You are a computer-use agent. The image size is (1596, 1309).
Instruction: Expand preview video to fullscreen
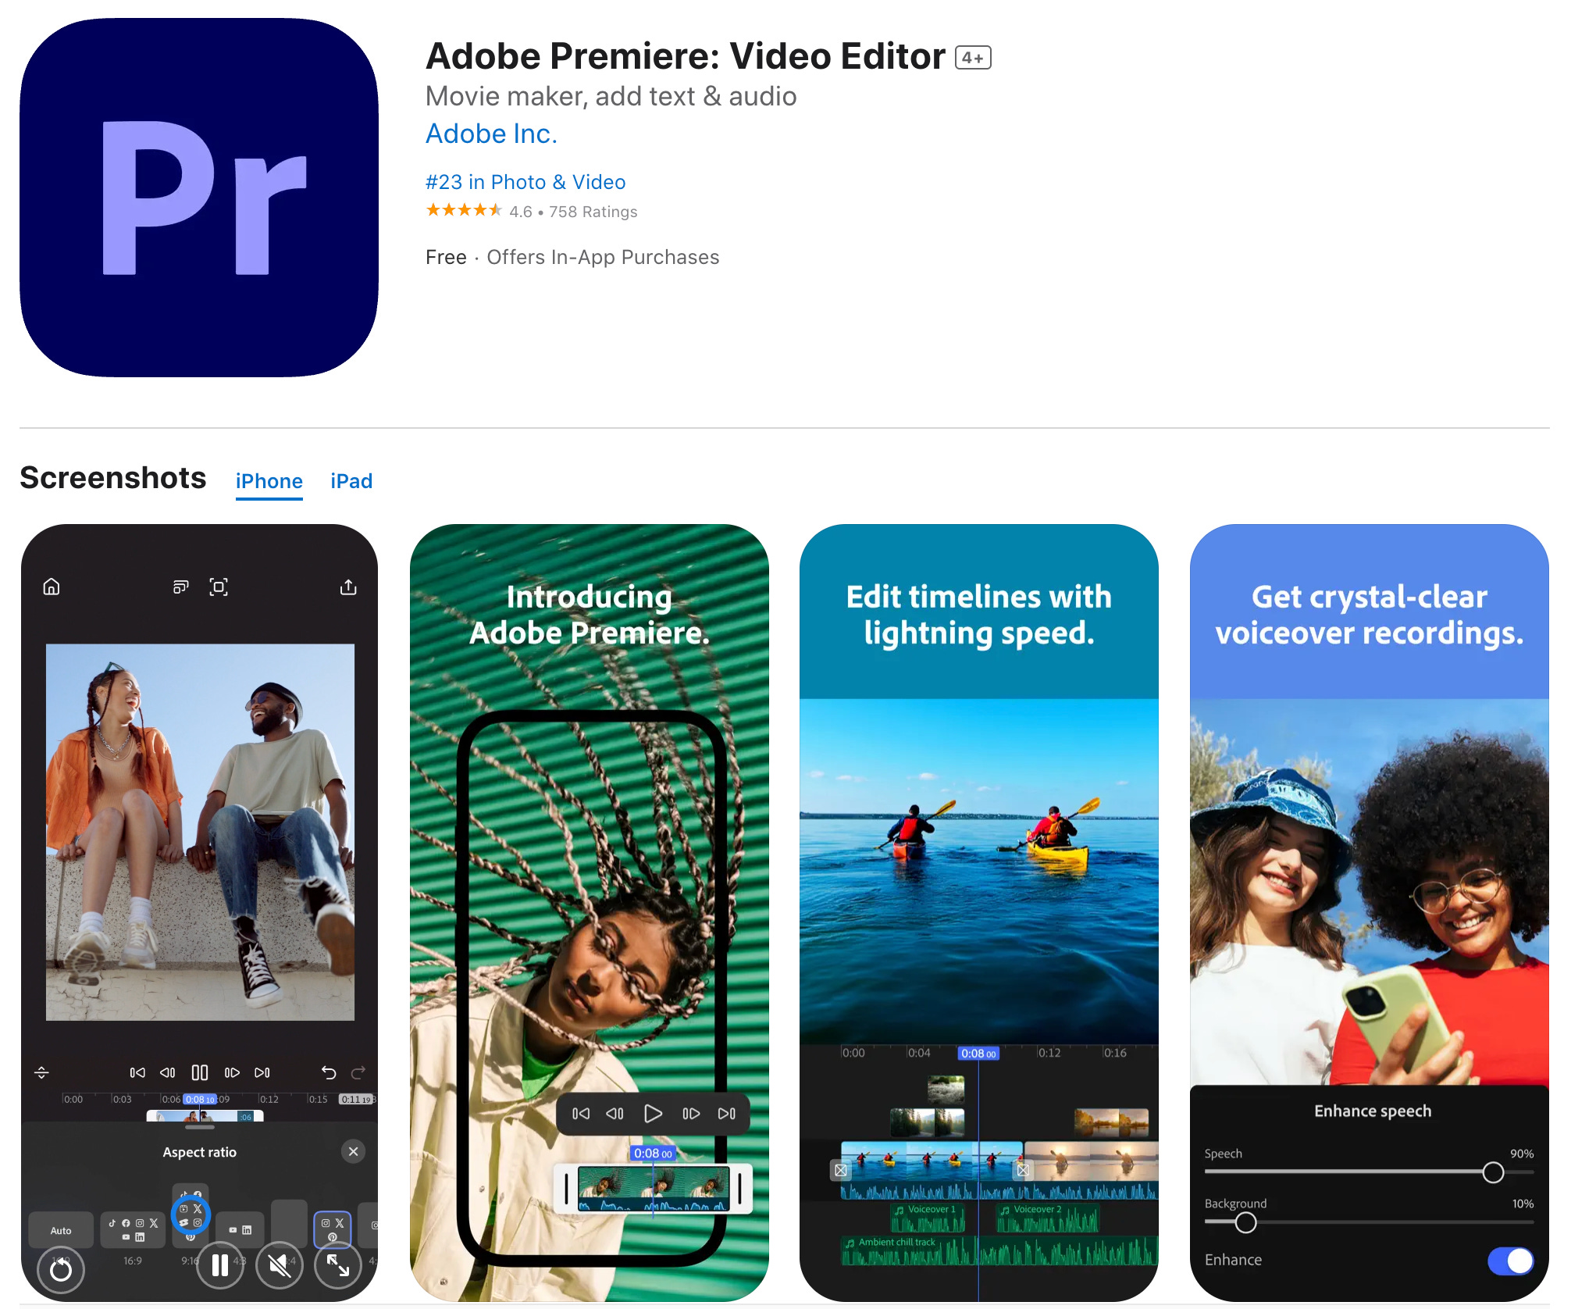coord(338,1264)
